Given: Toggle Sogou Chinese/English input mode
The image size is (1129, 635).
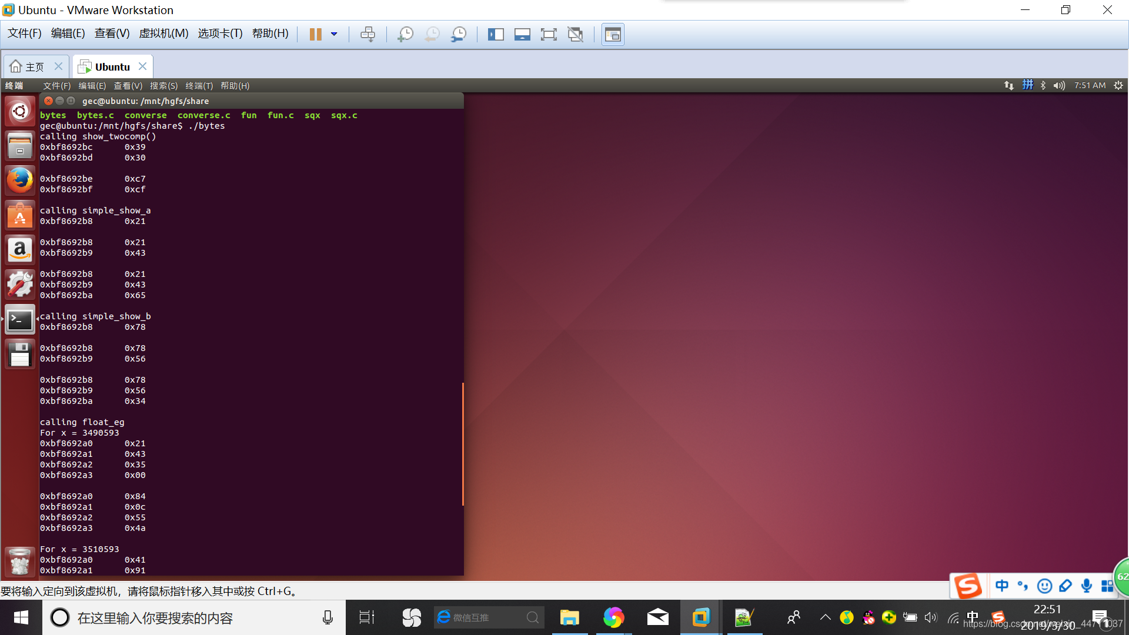Looking at the screenshot, I should click(1002, 586).
